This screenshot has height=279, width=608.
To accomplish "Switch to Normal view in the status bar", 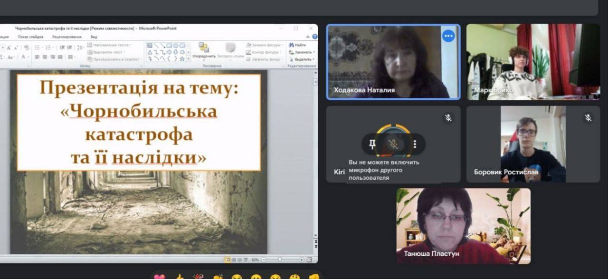I will click(x=228, y=260).
